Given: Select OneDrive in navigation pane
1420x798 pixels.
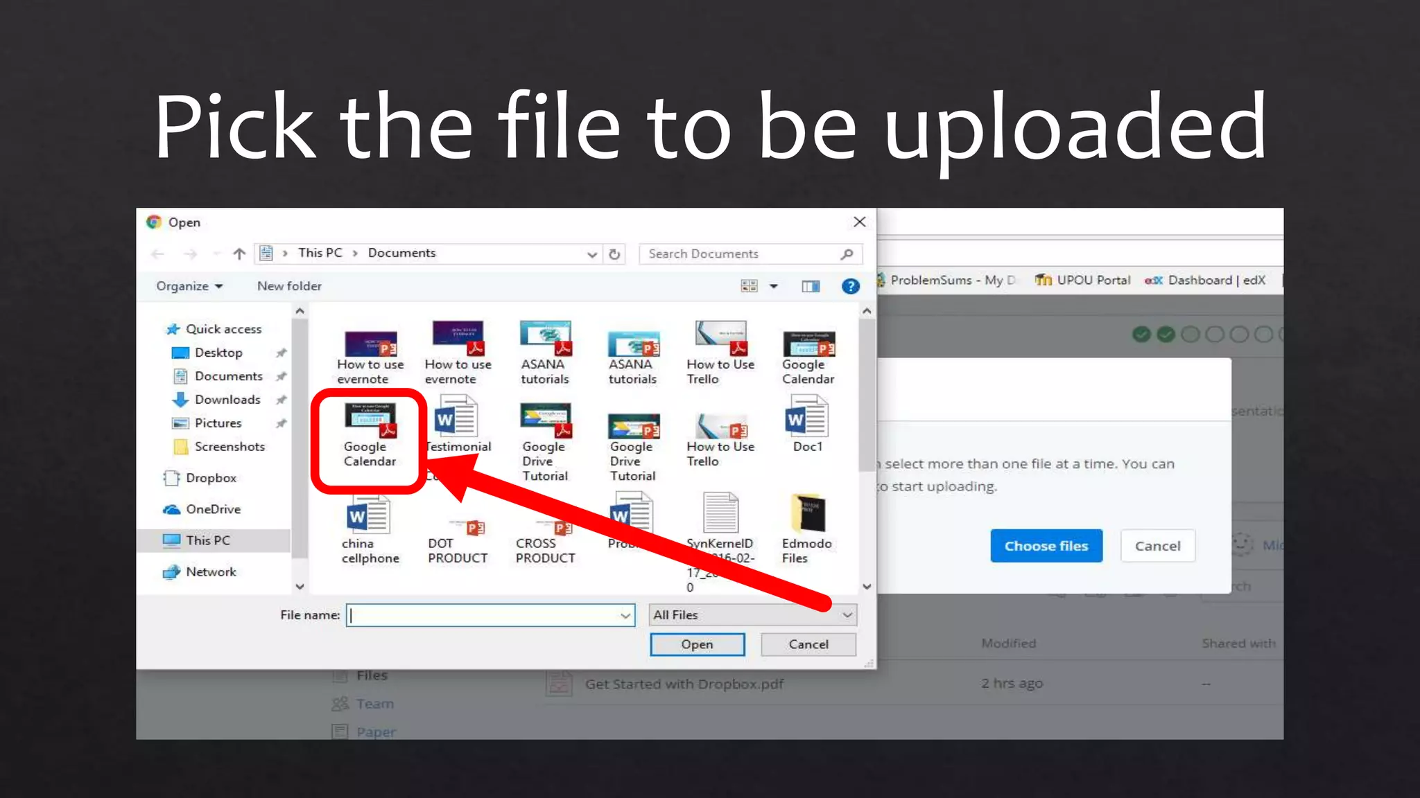Looking at the screenshot, I should [202, 509].
